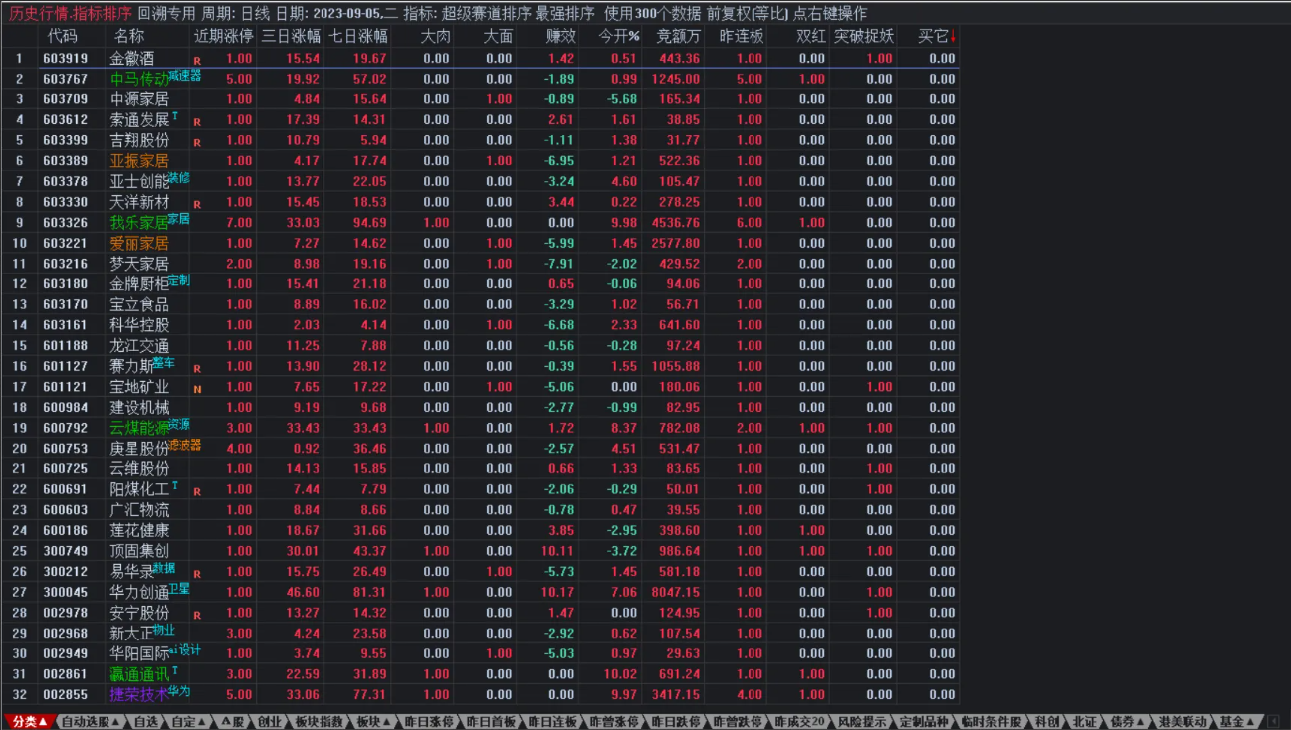Click the 华为 tag beside 捷荣技术

179,690
